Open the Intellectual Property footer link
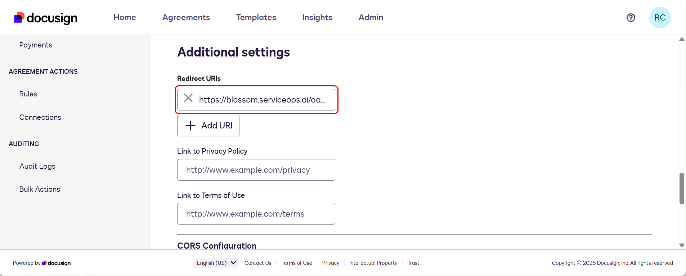Image resolution: width=686 pixels, height=276 pixels. (x=373, y=263)
